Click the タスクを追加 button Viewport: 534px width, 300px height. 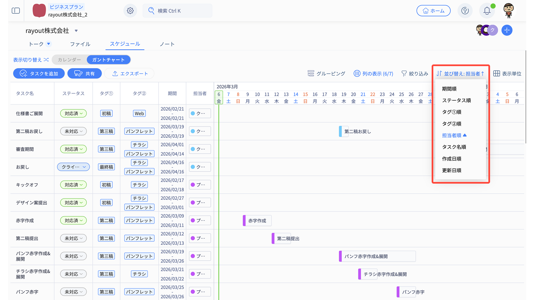click(x=39, y=74)
